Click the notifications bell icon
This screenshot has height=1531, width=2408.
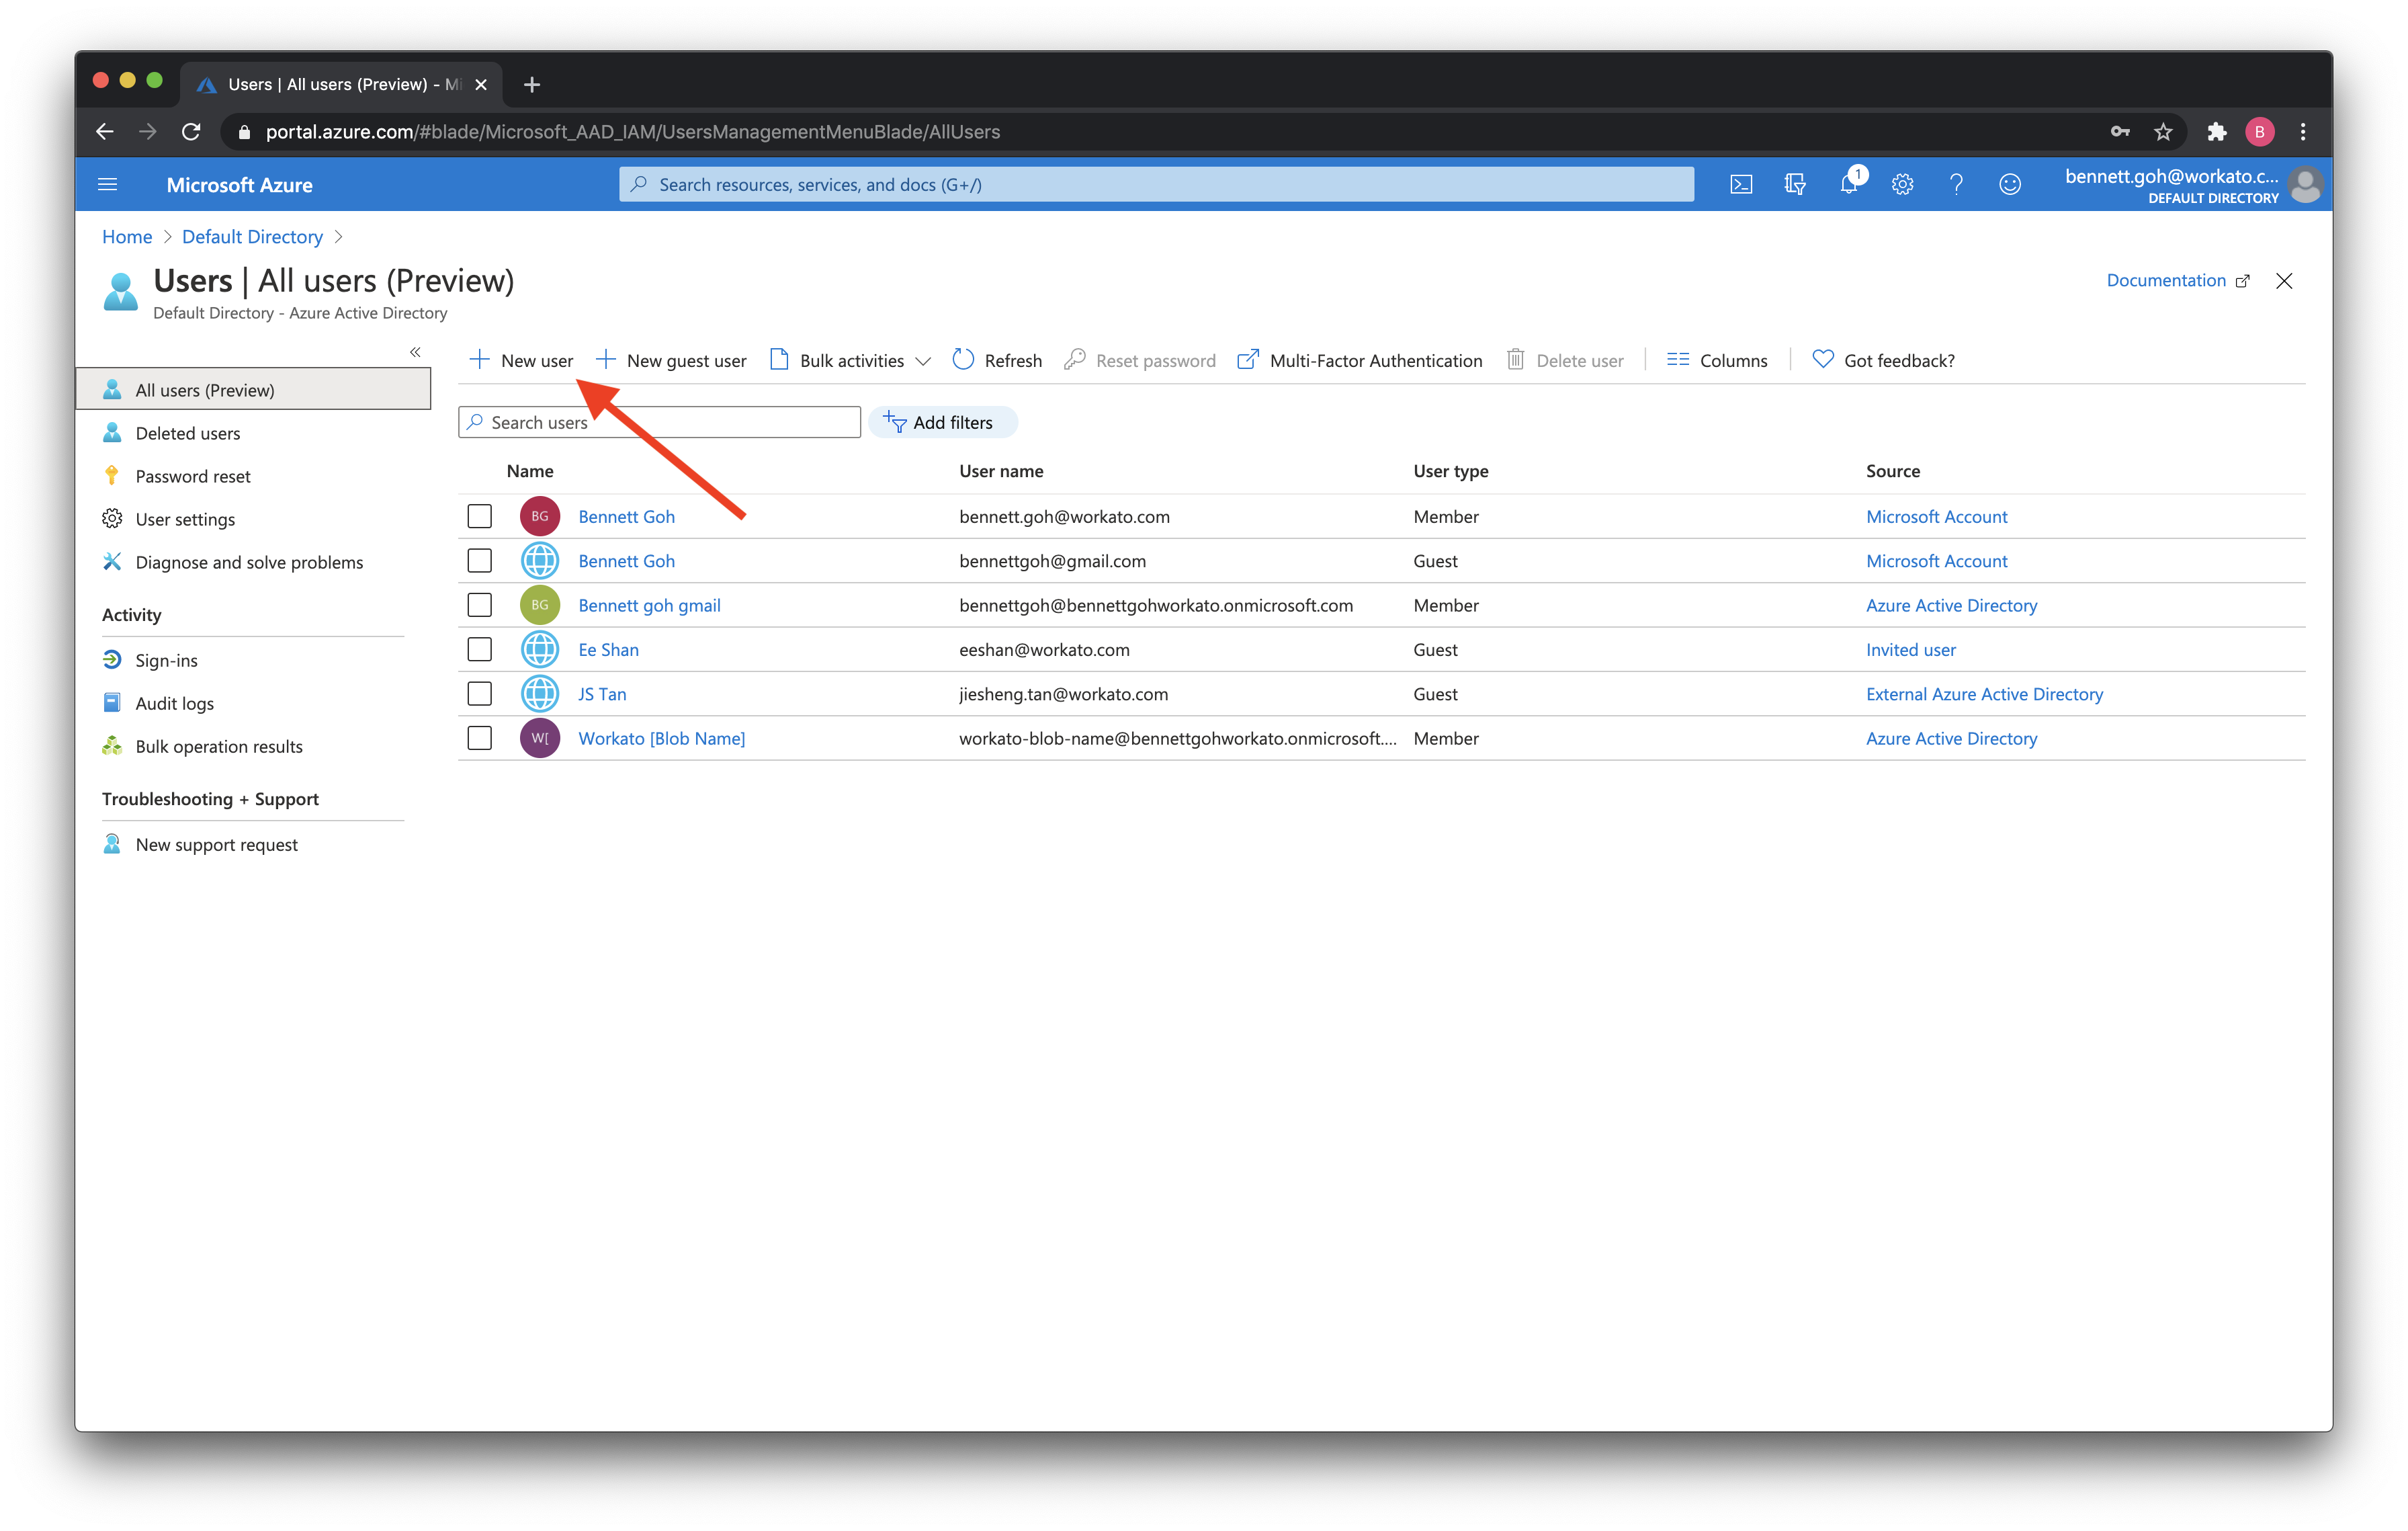click(1848, 185)
